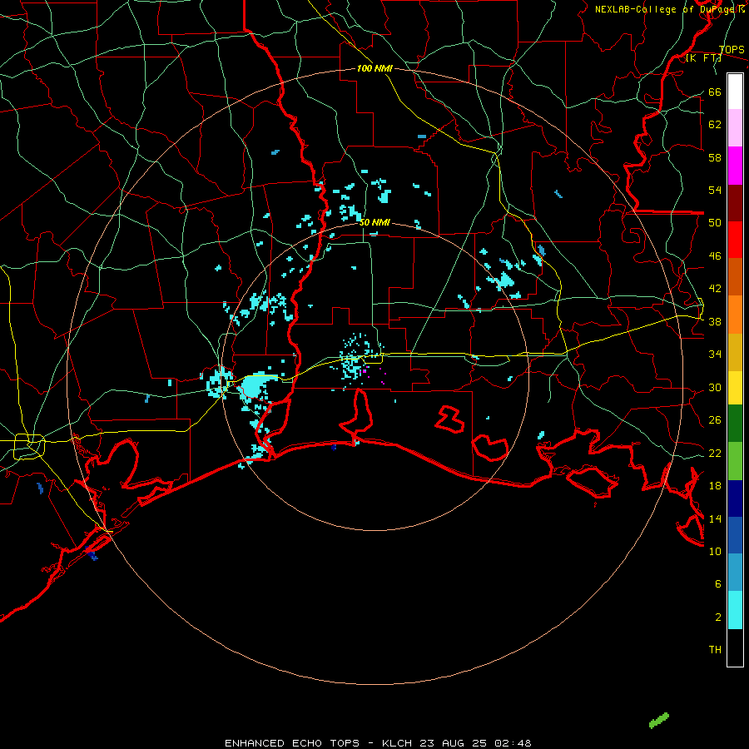Click the 58 legend value
Screen dimensions: 749x749
tap(715, 157)
